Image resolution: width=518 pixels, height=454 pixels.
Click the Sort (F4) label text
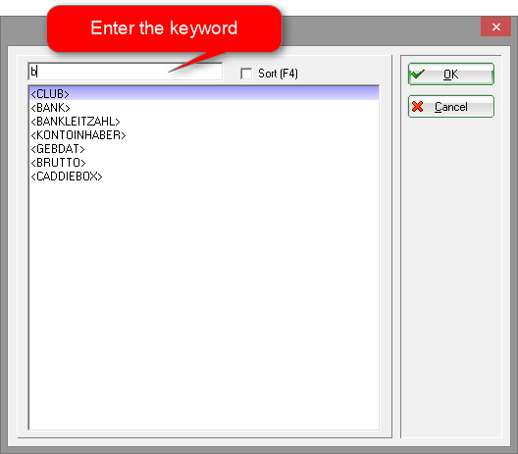(278, 74)
